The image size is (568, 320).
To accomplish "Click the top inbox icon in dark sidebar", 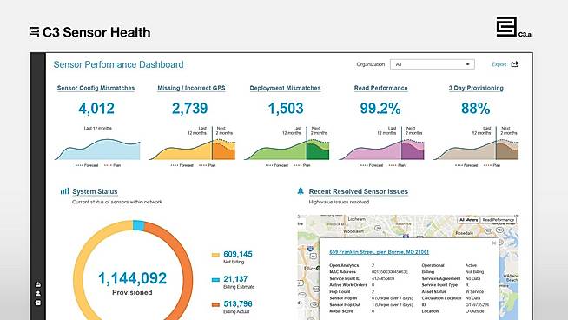I will [x=38, y=284].
